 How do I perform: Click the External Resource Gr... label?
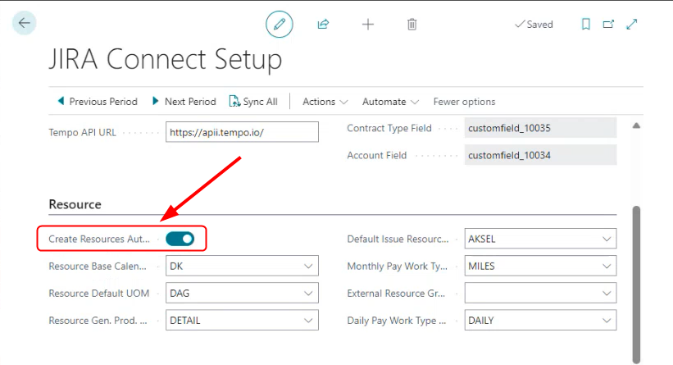(396, 294)
